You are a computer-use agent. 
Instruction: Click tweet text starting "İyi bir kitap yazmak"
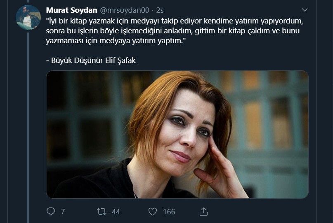pyautogui.click(x=175, y=21)
